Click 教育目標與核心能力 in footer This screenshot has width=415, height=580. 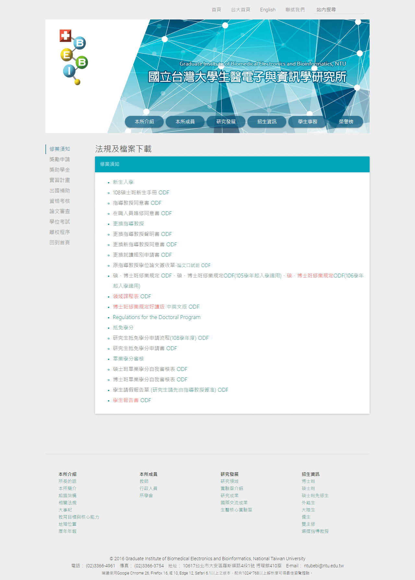pyautogui.click(x=79, y=517)
